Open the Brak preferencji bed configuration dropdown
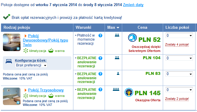Viewport: 197px width, 112px height. coord(31,65)
